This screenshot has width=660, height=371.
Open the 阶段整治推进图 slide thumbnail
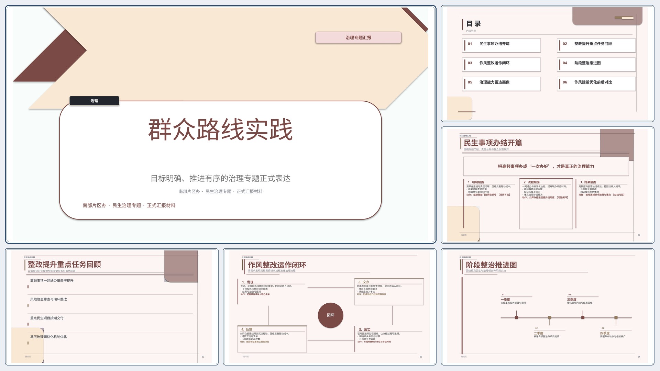click(547, 307)
